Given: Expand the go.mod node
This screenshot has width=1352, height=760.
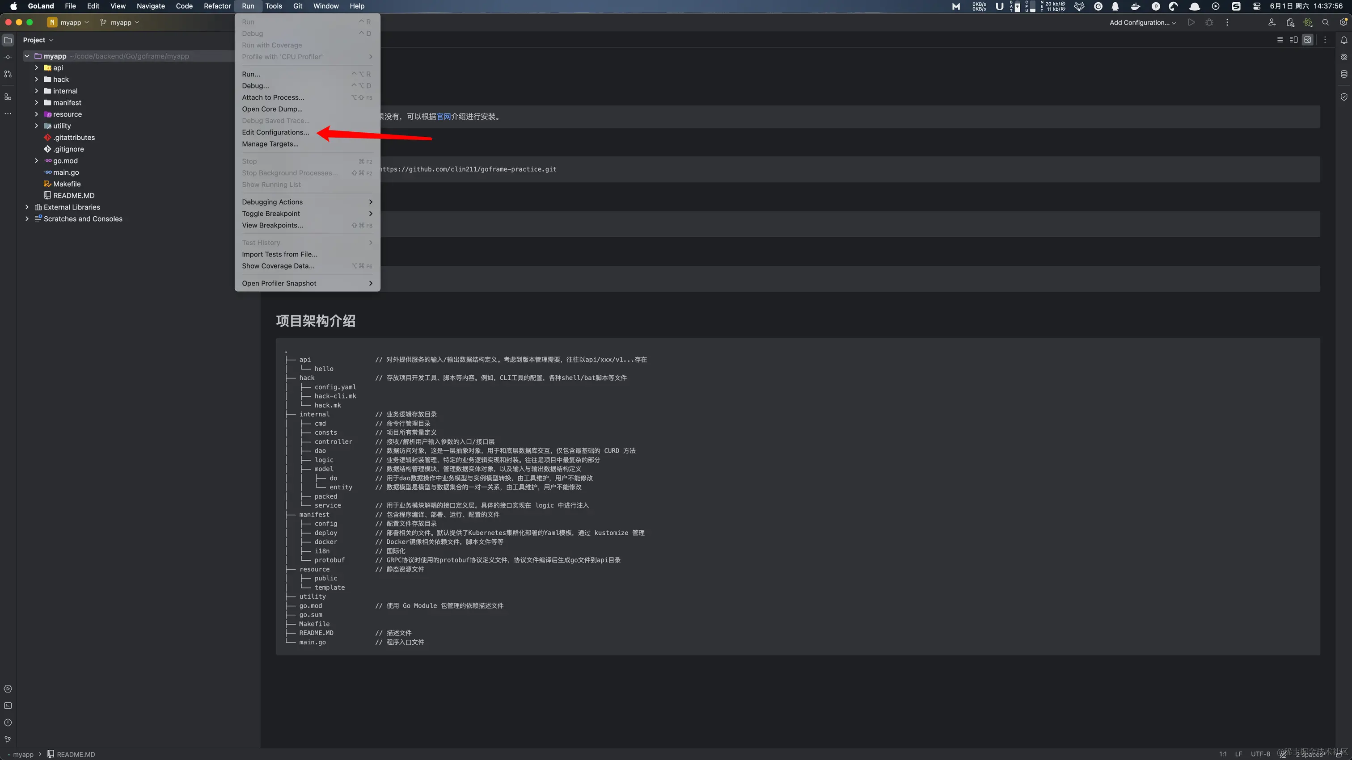Looking at the screenshot, I should (36, 160).
